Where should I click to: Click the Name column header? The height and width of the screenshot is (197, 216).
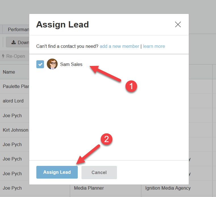[9, 72]
